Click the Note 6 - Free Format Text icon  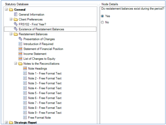click(x=25, y=98)
